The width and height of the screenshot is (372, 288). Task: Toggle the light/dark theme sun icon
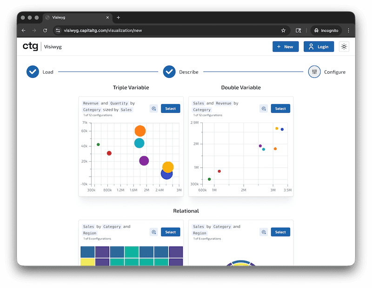(x=344, y=47)
